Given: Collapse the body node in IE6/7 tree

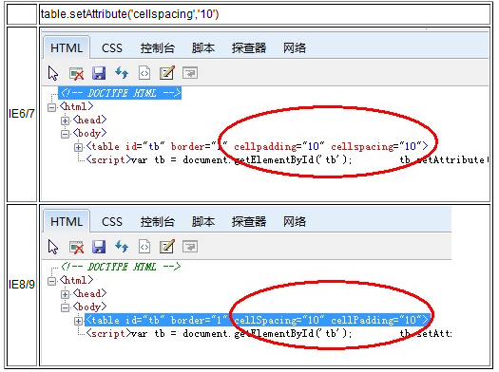Looking at the screenshot, I should [65, 134].
